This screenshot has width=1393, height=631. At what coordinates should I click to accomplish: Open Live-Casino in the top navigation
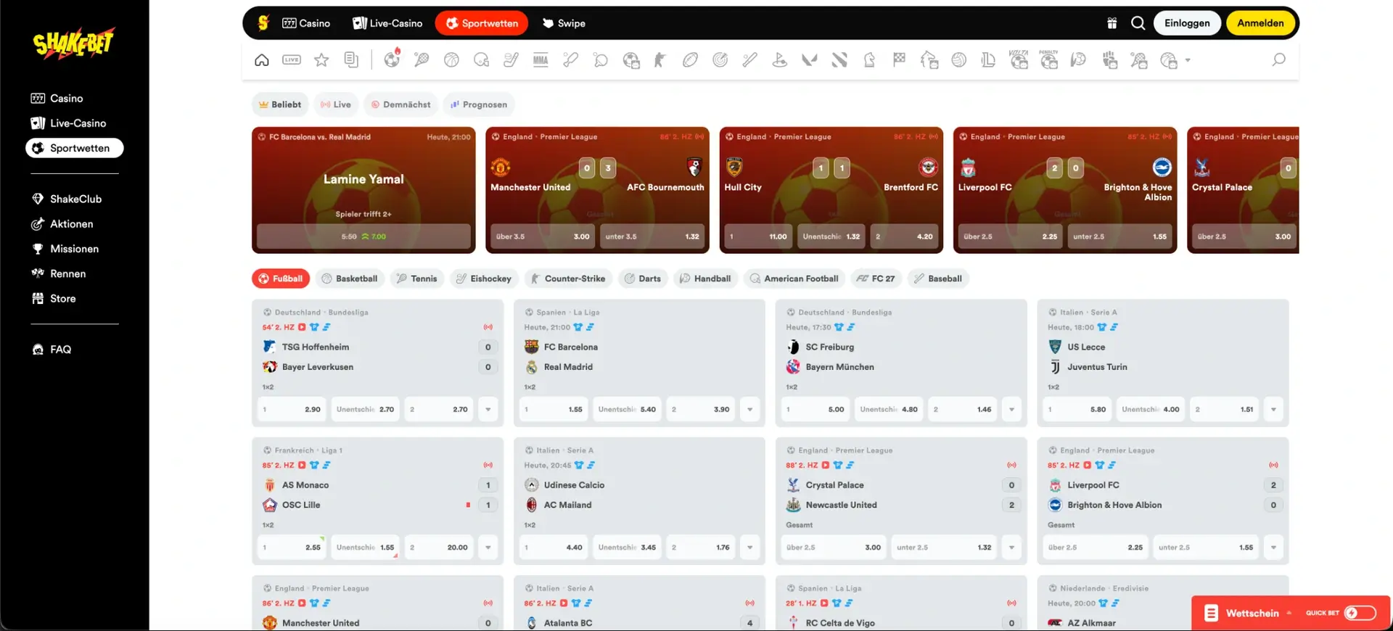click(x=387, y=23)
